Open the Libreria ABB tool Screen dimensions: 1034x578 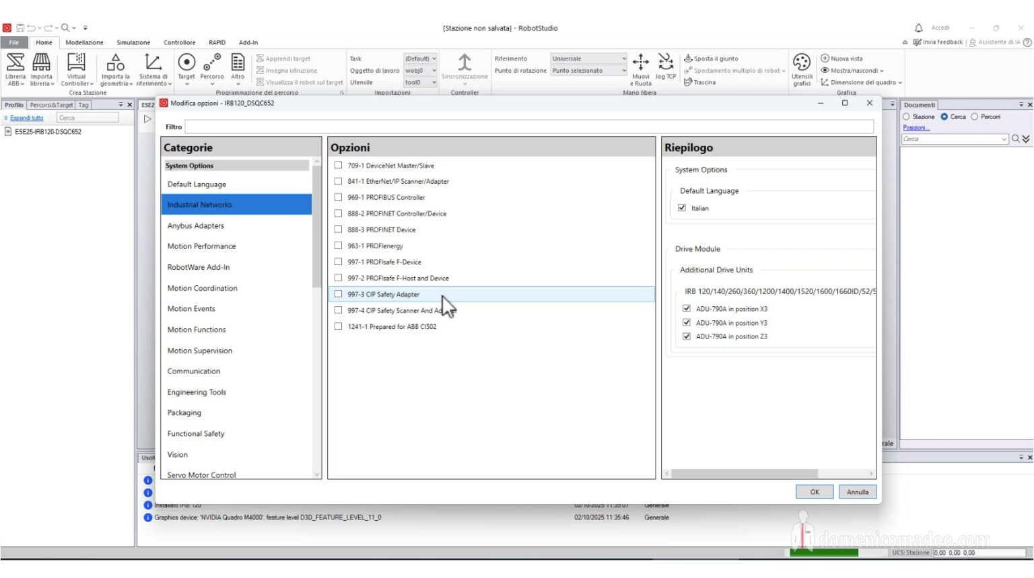click(x=14, y=67)
